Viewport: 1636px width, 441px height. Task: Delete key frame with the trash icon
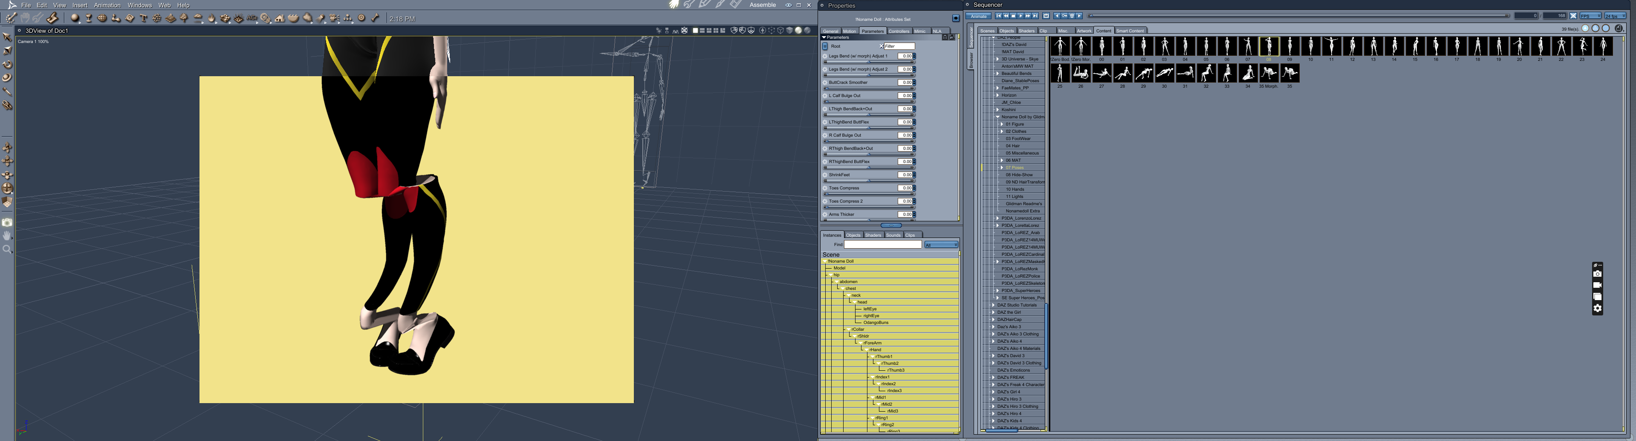pyautogui.click(x=1072, y=16)
